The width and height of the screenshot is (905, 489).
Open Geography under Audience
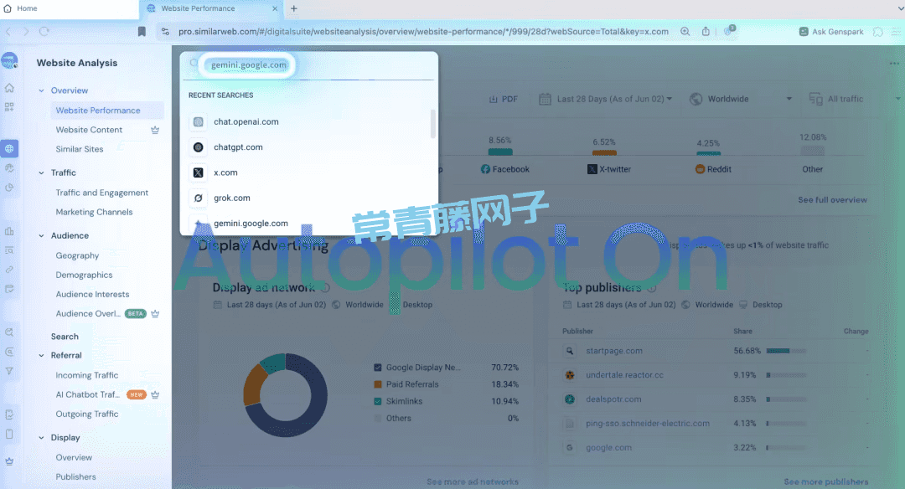coord(77,255)
